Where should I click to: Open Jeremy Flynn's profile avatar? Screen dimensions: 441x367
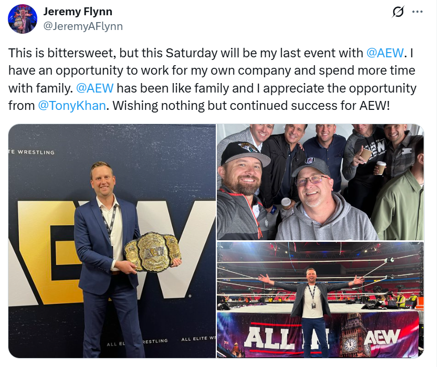(23, 19)
